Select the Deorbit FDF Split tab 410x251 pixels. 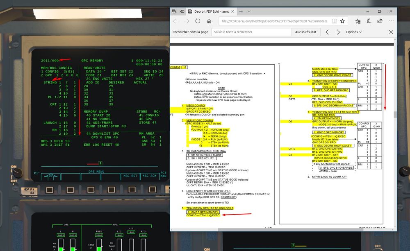point(211,11)
